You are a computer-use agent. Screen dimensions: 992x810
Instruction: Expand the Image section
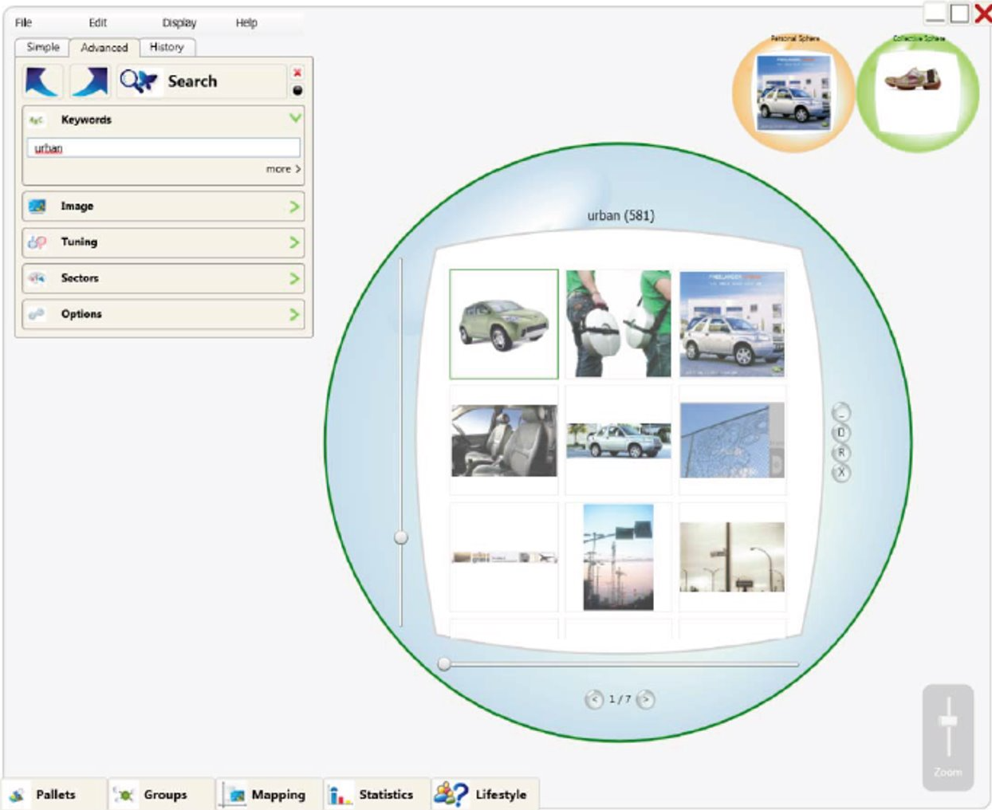coord(294,206)
